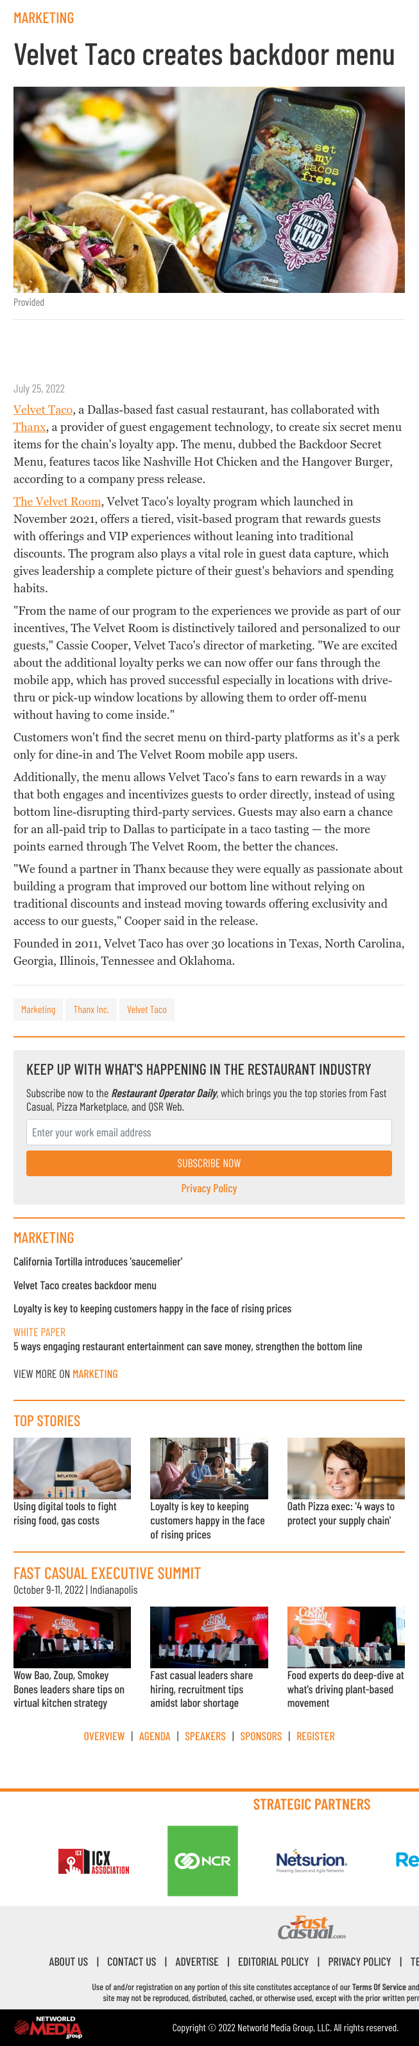Open California Tortilla 'saucemelier' story
The width and height of the screenshot is (419, 2046).
coord(98,1261)
